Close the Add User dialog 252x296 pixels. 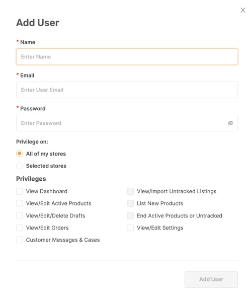click(x=243, y=10)
